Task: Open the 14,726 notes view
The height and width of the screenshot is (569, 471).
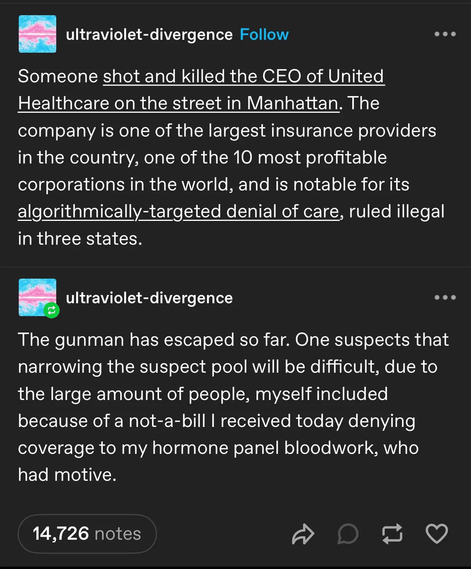Action: 87,533
